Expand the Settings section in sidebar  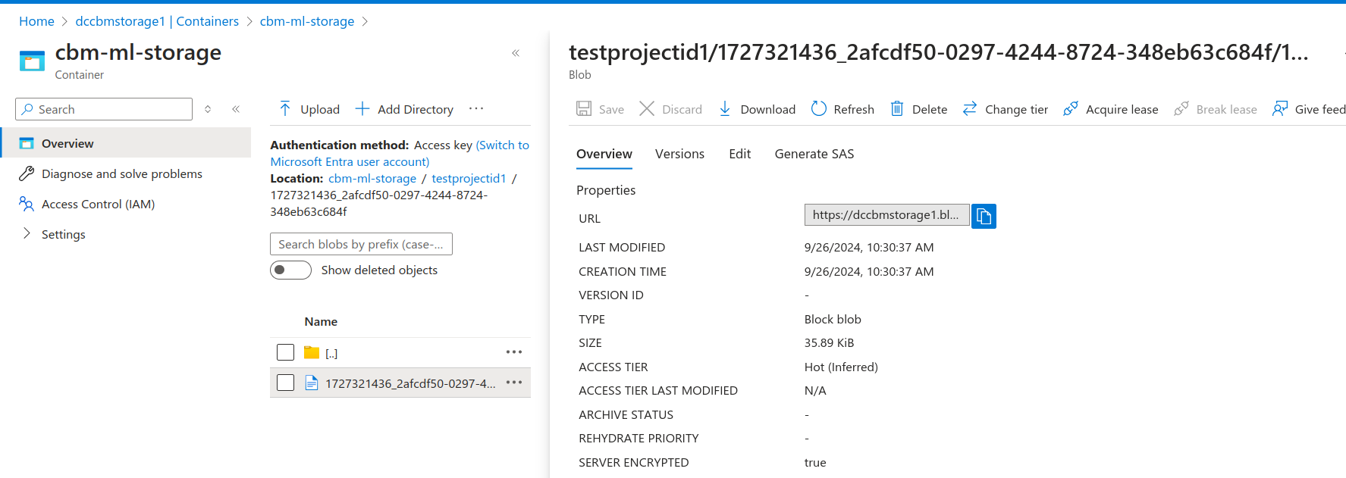coord(27,234)
